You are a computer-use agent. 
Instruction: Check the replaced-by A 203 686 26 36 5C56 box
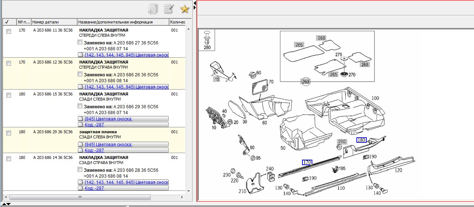pyautogui.click(x=80, y=74)
